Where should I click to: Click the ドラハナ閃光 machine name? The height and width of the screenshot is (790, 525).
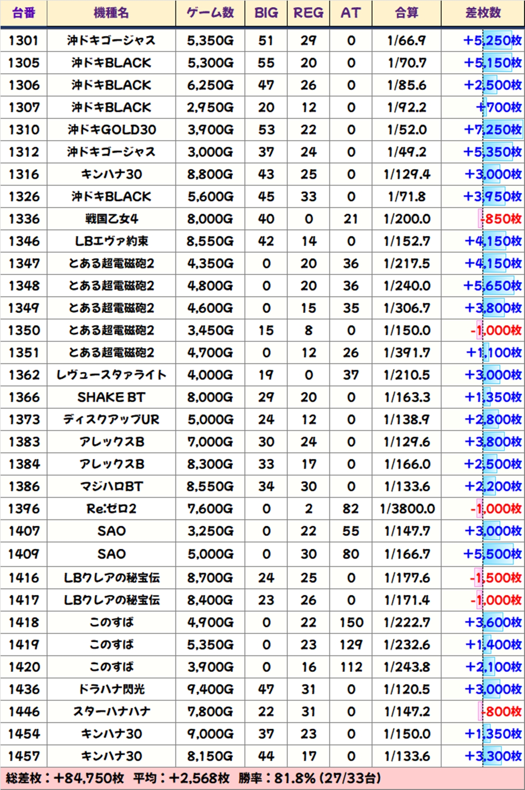click(111, 689)
